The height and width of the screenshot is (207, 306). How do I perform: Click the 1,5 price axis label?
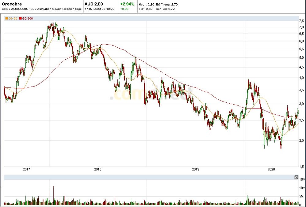pos(301,167)
